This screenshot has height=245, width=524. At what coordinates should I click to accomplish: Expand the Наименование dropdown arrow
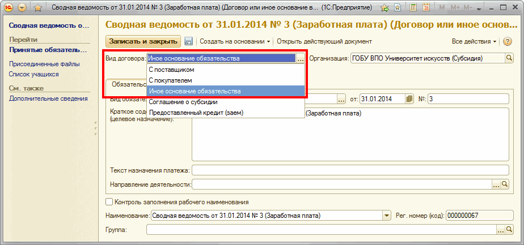point(387,216)
